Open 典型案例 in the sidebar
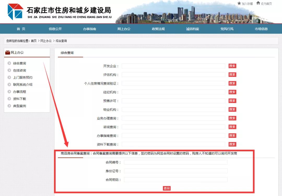 coord(19,106)
